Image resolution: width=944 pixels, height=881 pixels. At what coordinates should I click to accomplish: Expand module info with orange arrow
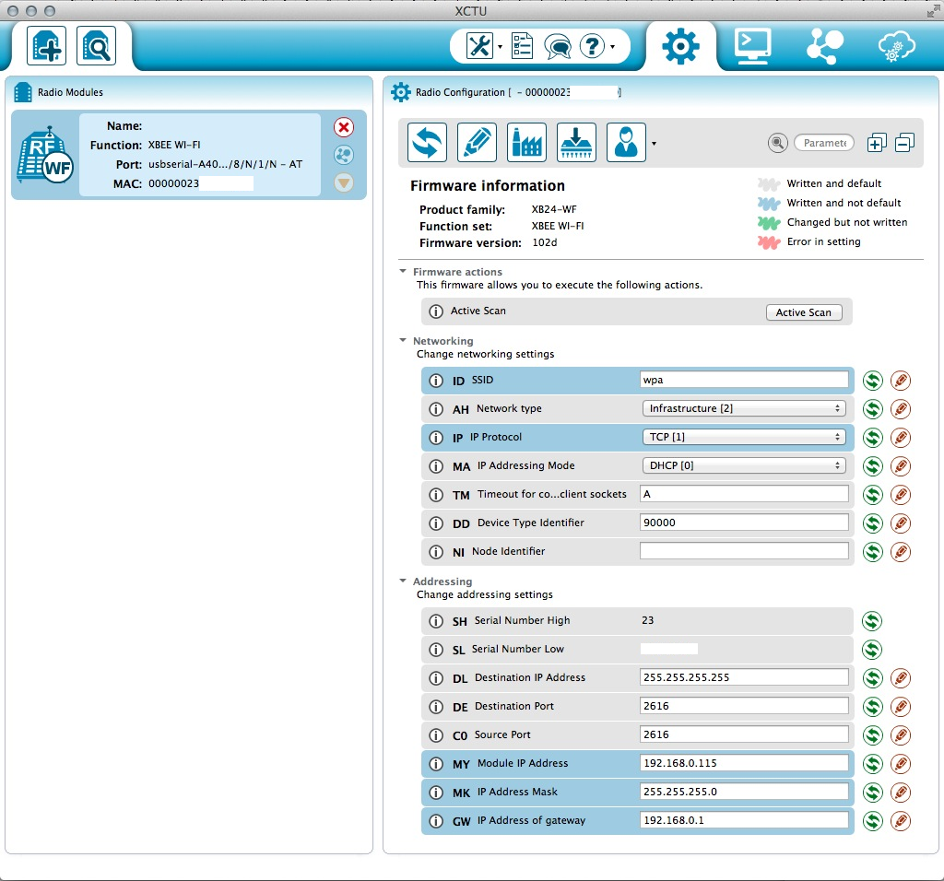point(344,182)
